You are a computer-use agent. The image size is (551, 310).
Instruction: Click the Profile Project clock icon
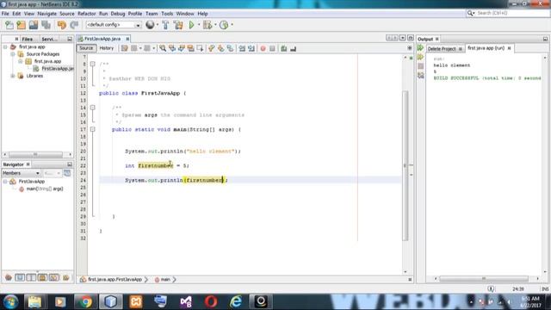click(224, 25)
